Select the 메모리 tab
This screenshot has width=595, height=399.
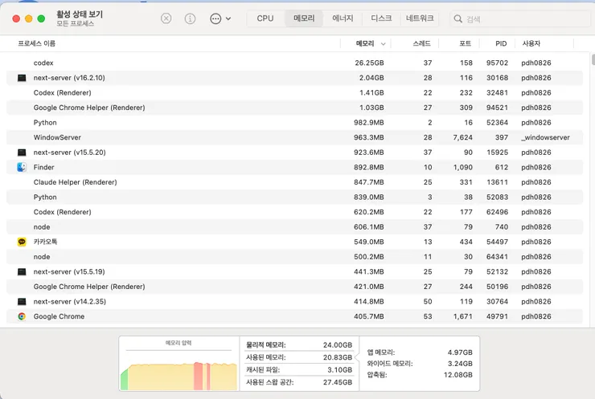pos(304,18)
